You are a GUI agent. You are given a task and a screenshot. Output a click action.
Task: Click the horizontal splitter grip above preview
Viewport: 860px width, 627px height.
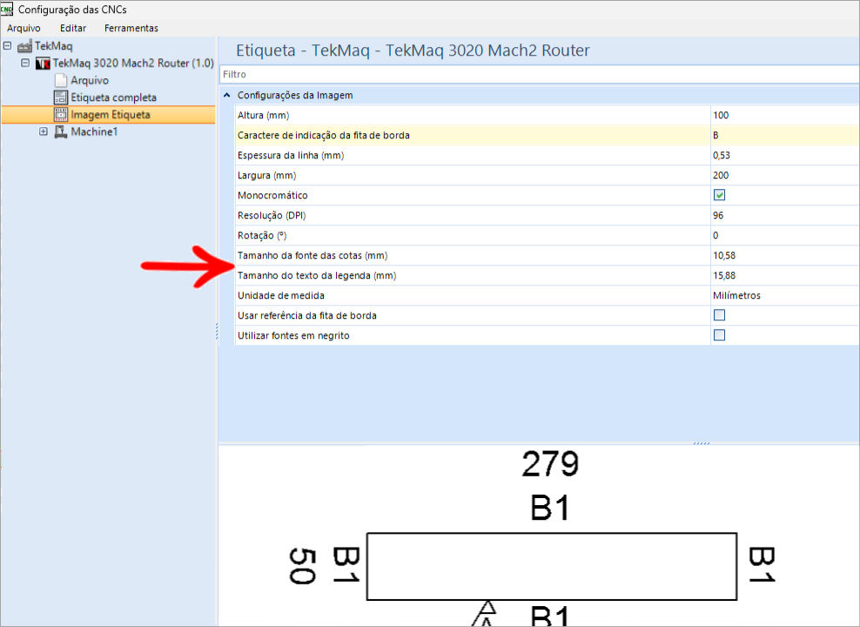702,443
